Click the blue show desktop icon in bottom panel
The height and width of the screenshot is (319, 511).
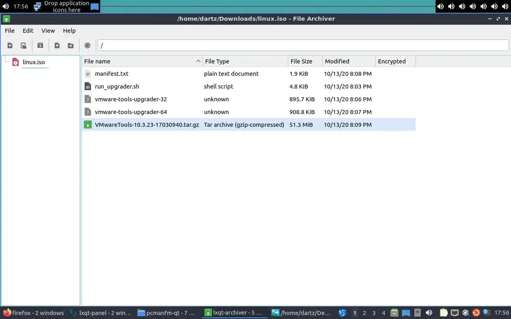coord(406,313)
